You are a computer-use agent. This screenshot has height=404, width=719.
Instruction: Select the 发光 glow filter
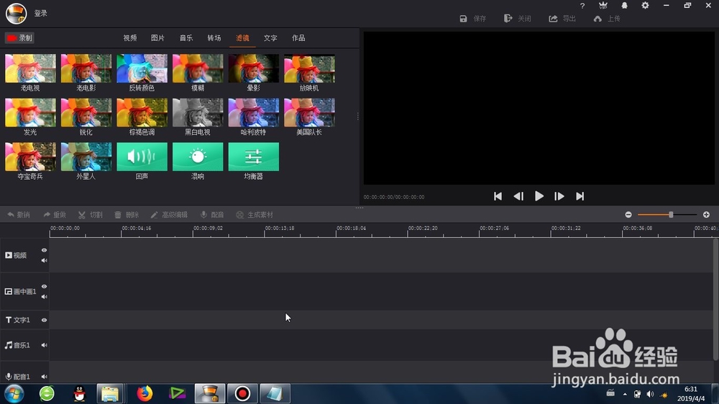coord(30,112)
